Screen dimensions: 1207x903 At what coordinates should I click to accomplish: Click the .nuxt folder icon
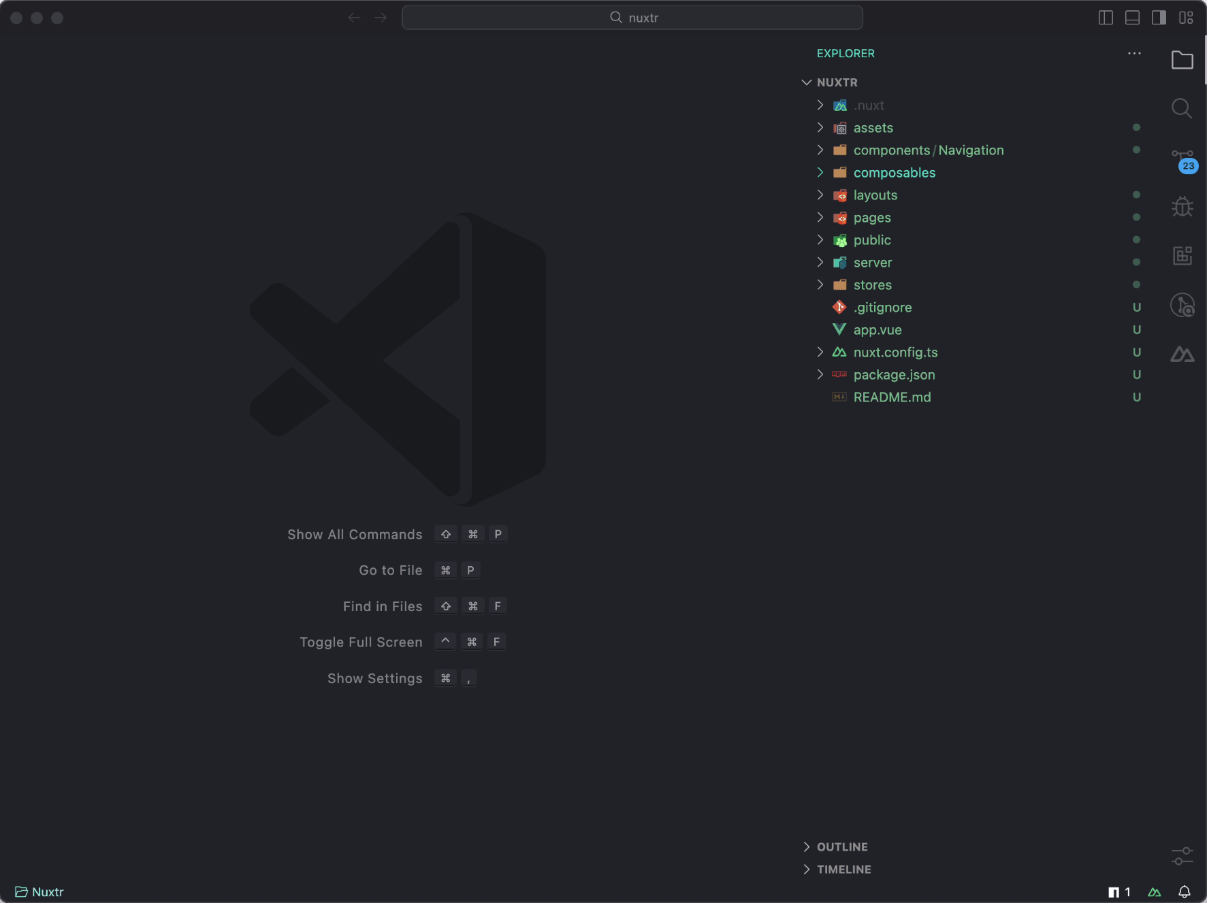click(840, 105)
